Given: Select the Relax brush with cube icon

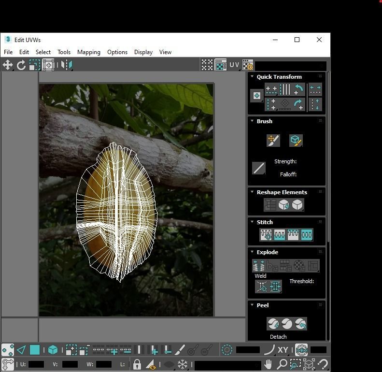Looking at the screenshot, I should pos(296,141).
